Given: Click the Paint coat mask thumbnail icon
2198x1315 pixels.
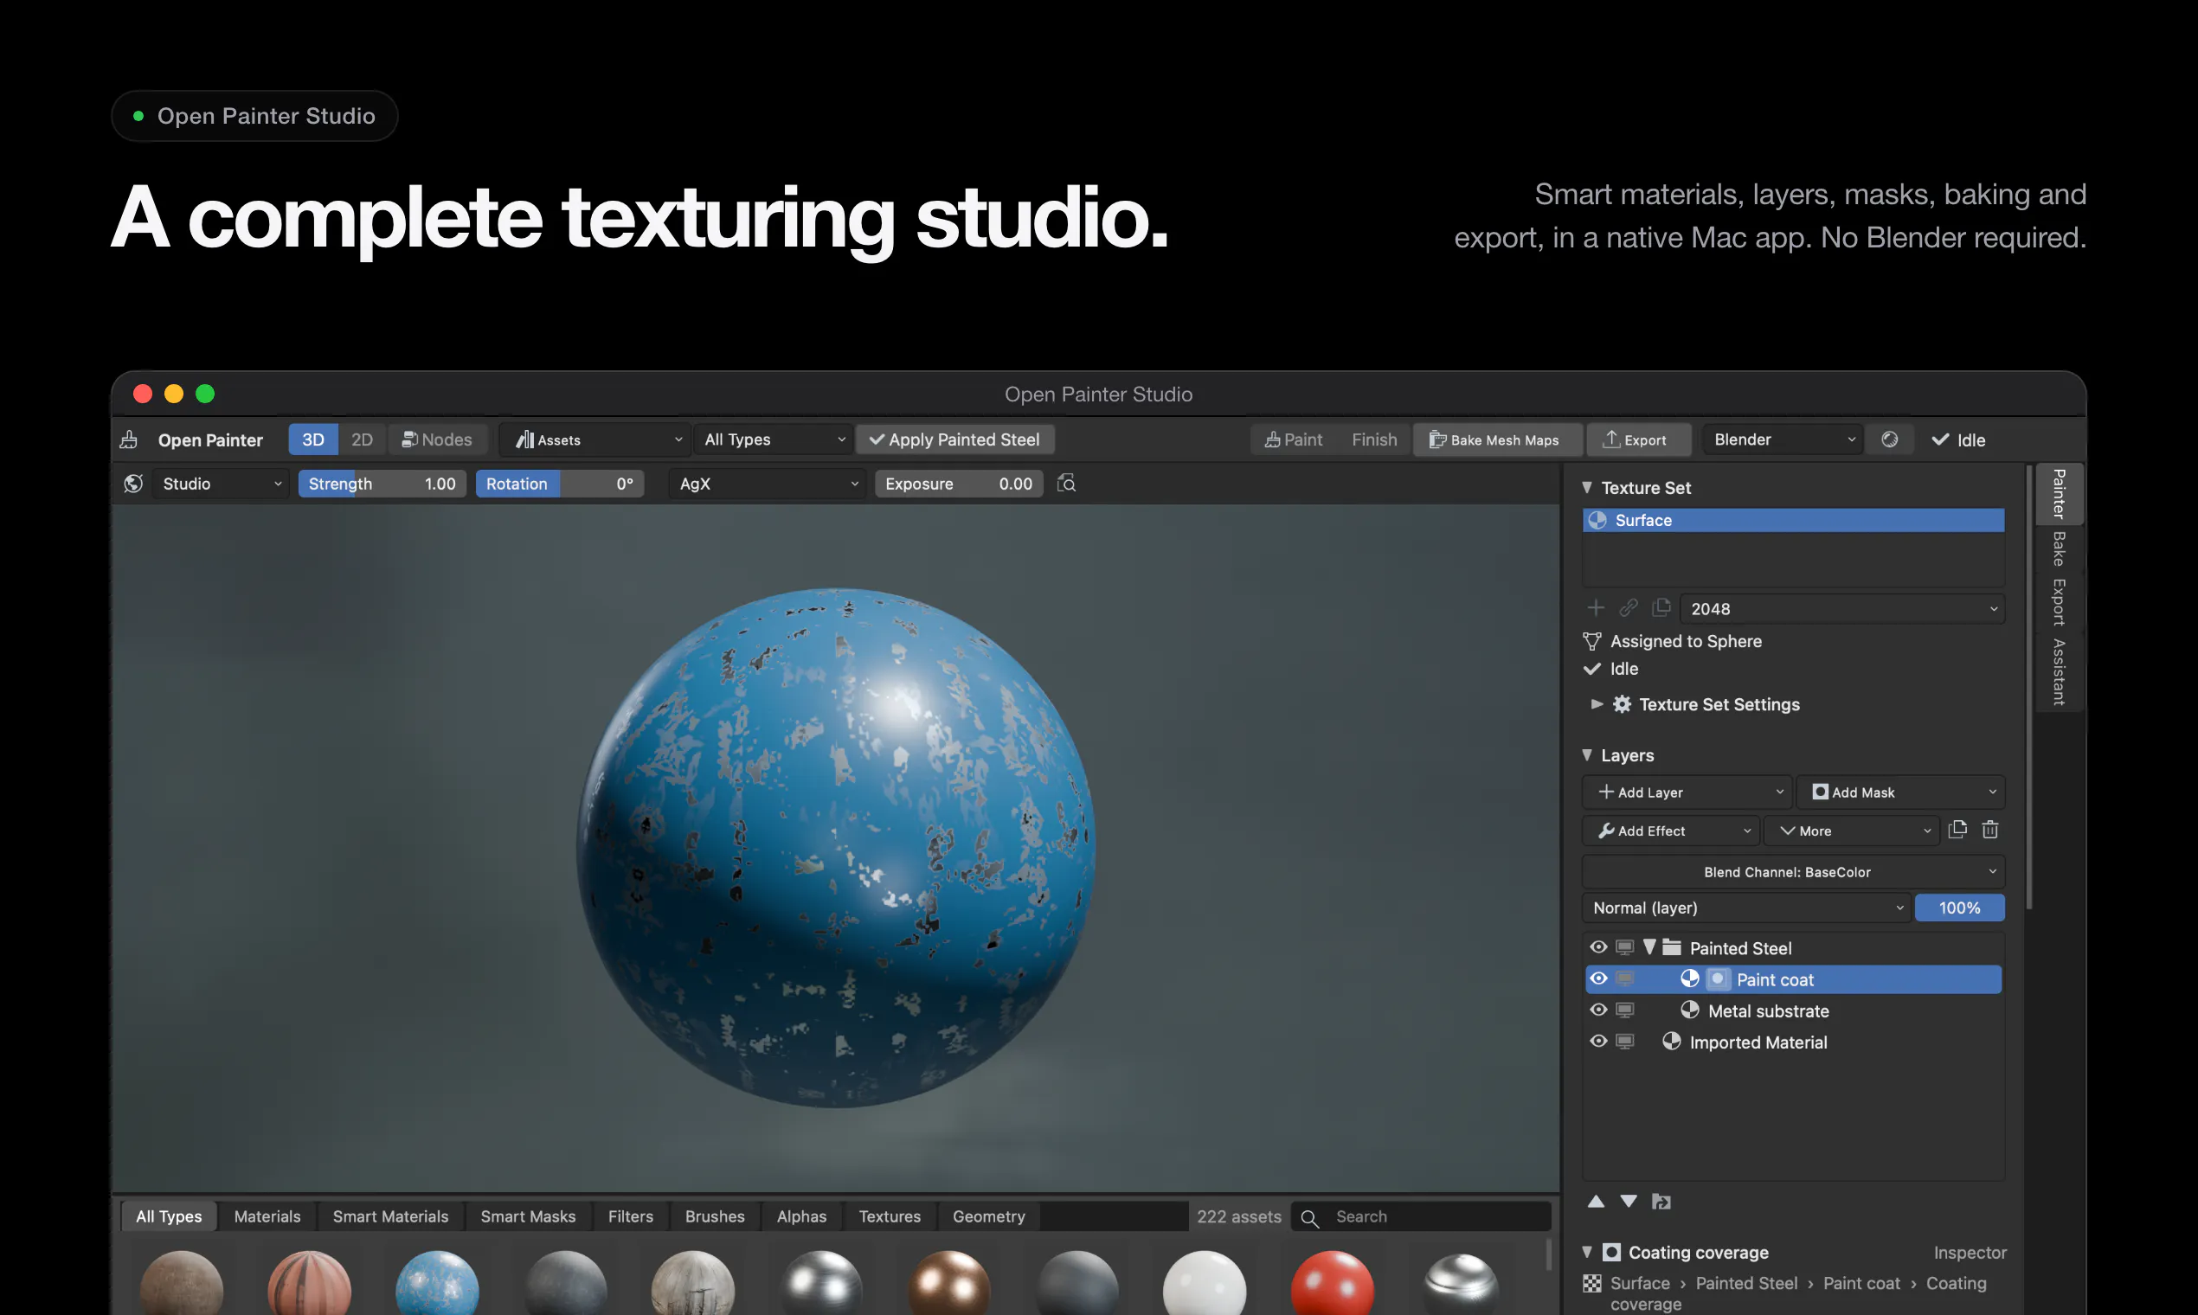Looking at the screenshot, I should (1718, 979).
